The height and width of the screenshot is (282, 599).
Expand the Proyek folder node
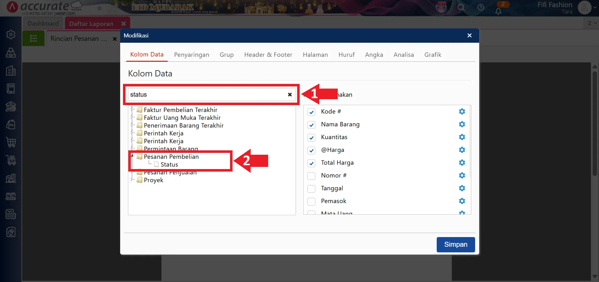(132, 180)
